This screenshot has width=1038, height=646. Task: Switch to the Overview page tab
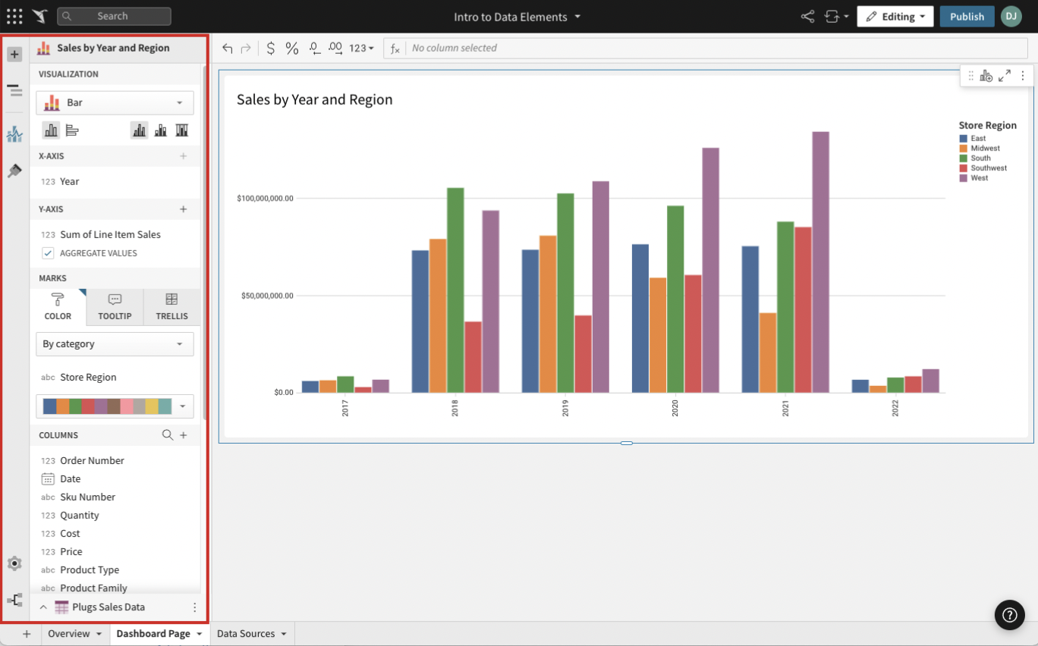pyautogui.click(x=68, y=634)
